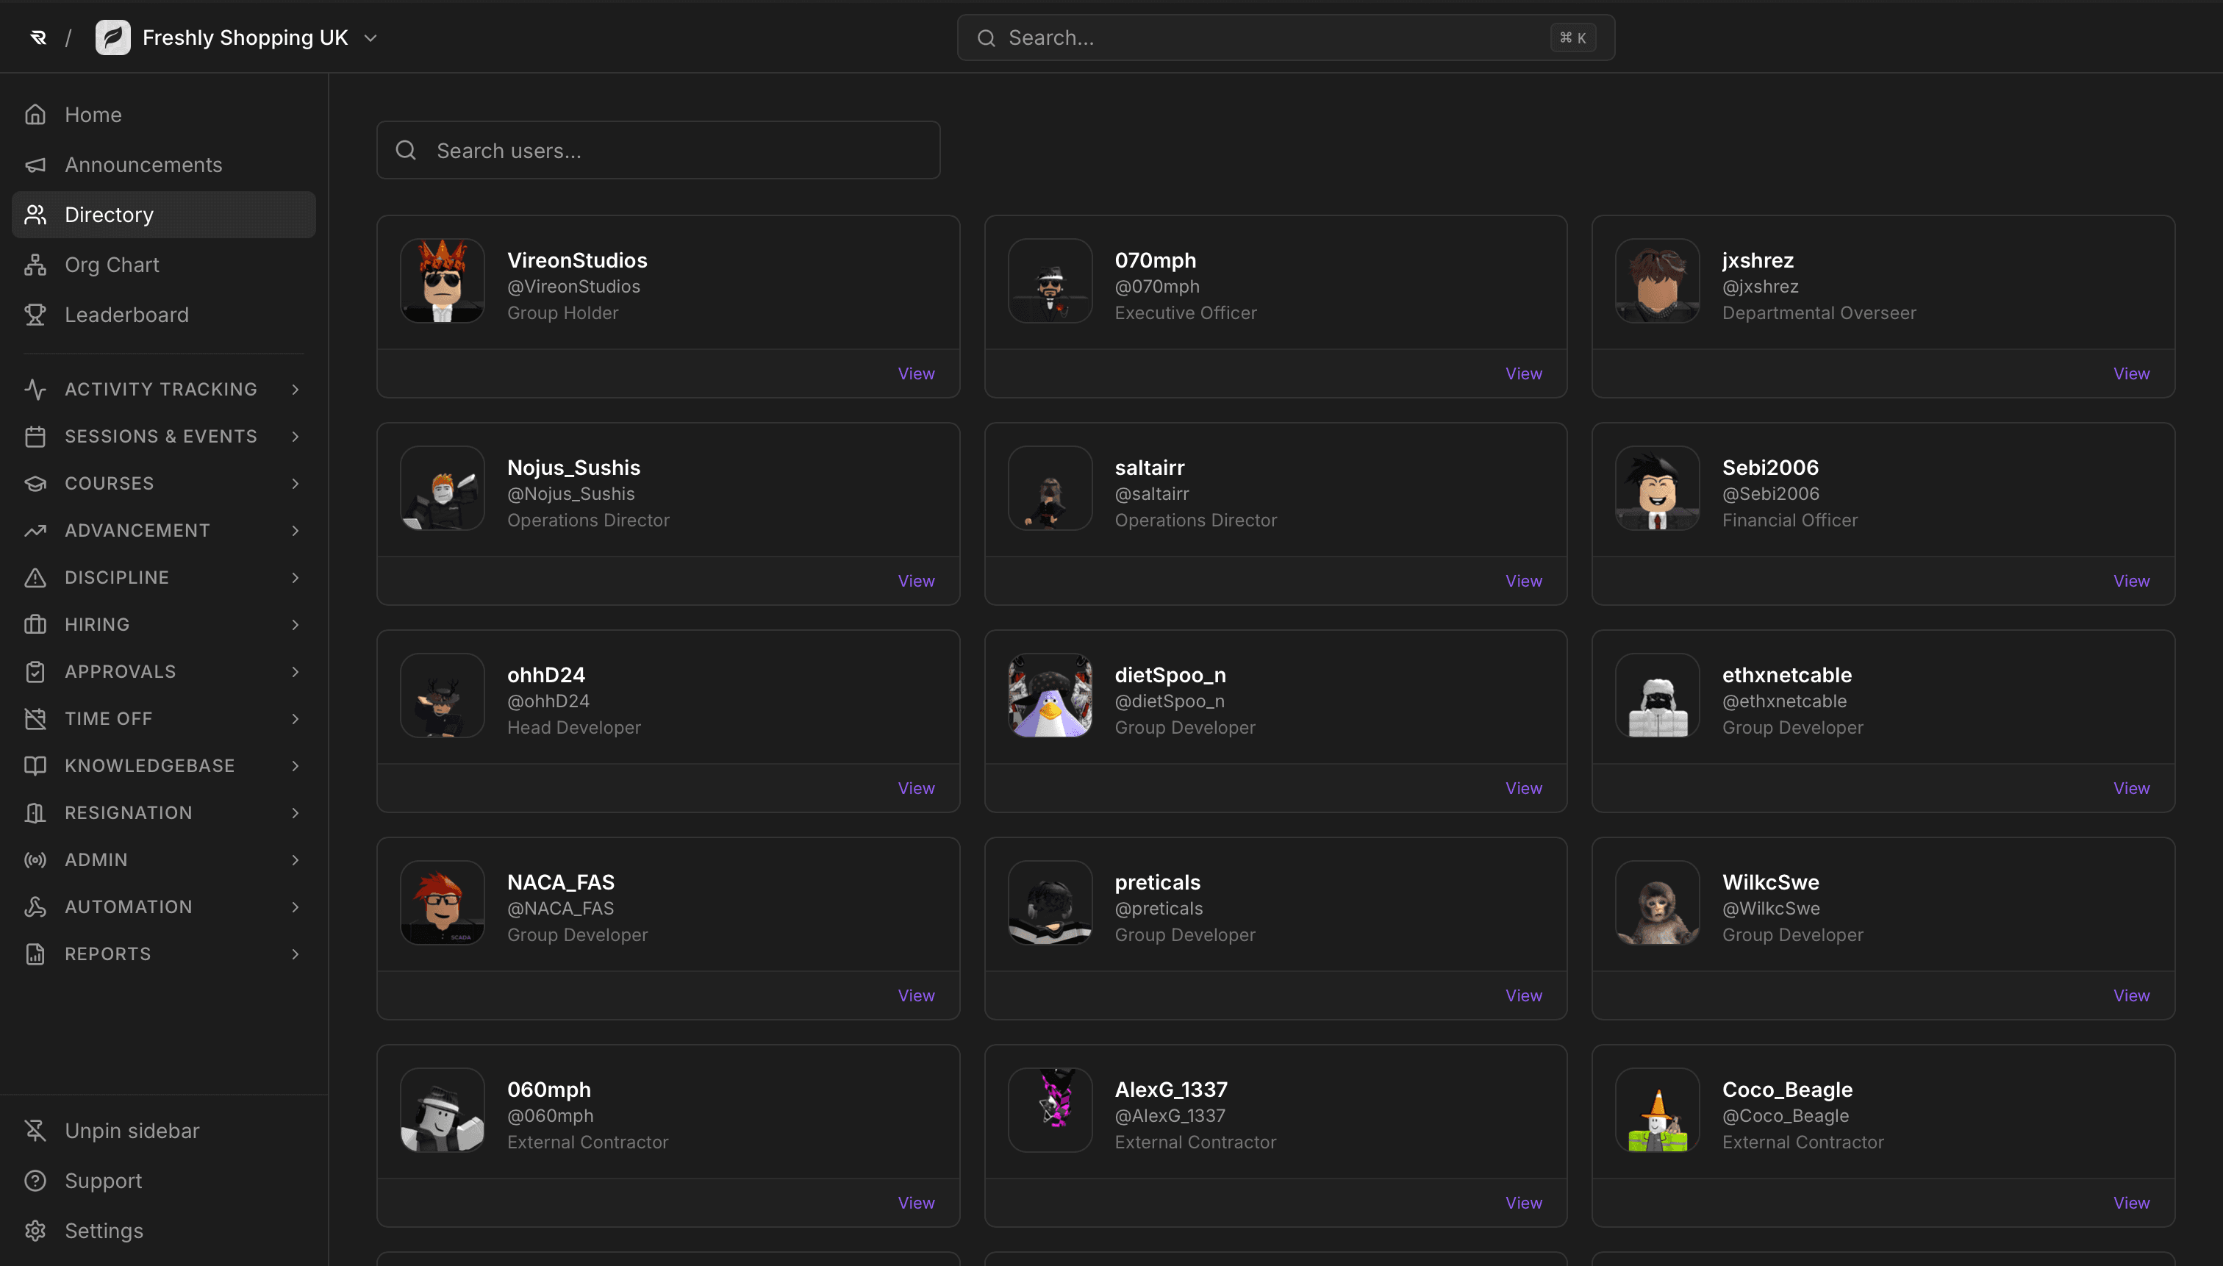2223x1266 pixels.
Task: Click the NACA_FAS avatar thumbnail
Action: point(443,903)
